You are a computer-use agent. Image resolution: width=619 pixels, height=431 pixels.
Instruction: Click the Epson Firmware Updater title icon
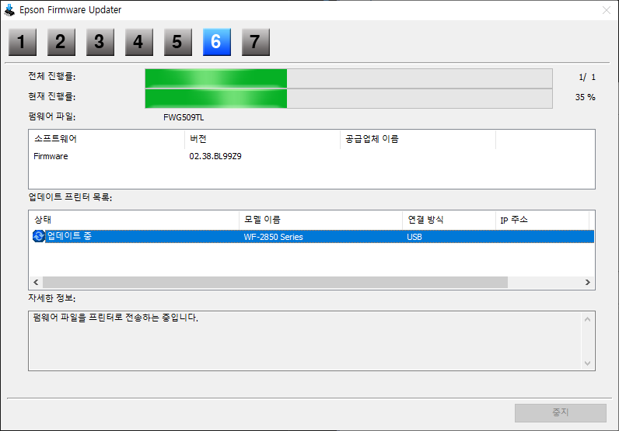(x=9, y=10)
